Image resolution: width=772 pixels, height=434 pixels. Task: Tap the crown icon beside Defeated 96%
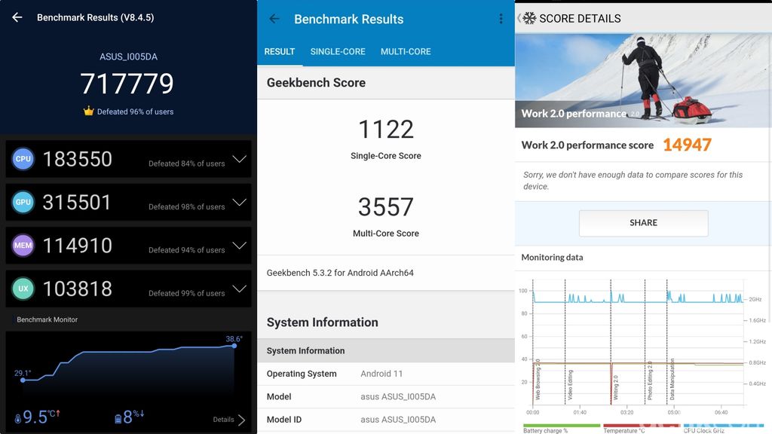(x=89, y=111)
